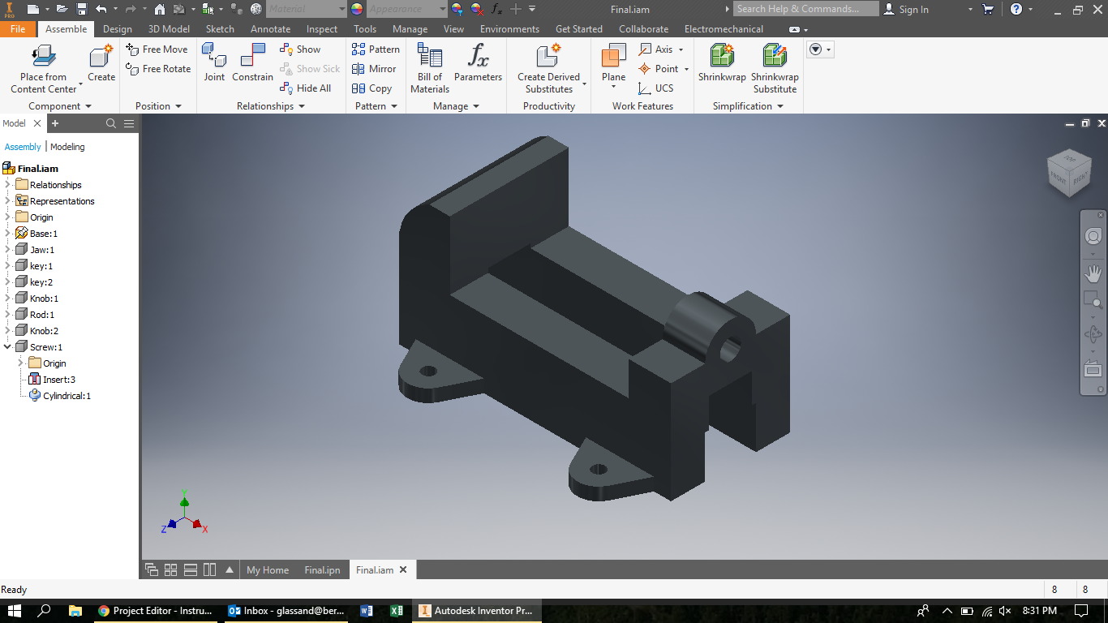The width and height of the screenshot is (1108, 623).
Task: Click the Undo arrow icon
Action: coord(101,9)
